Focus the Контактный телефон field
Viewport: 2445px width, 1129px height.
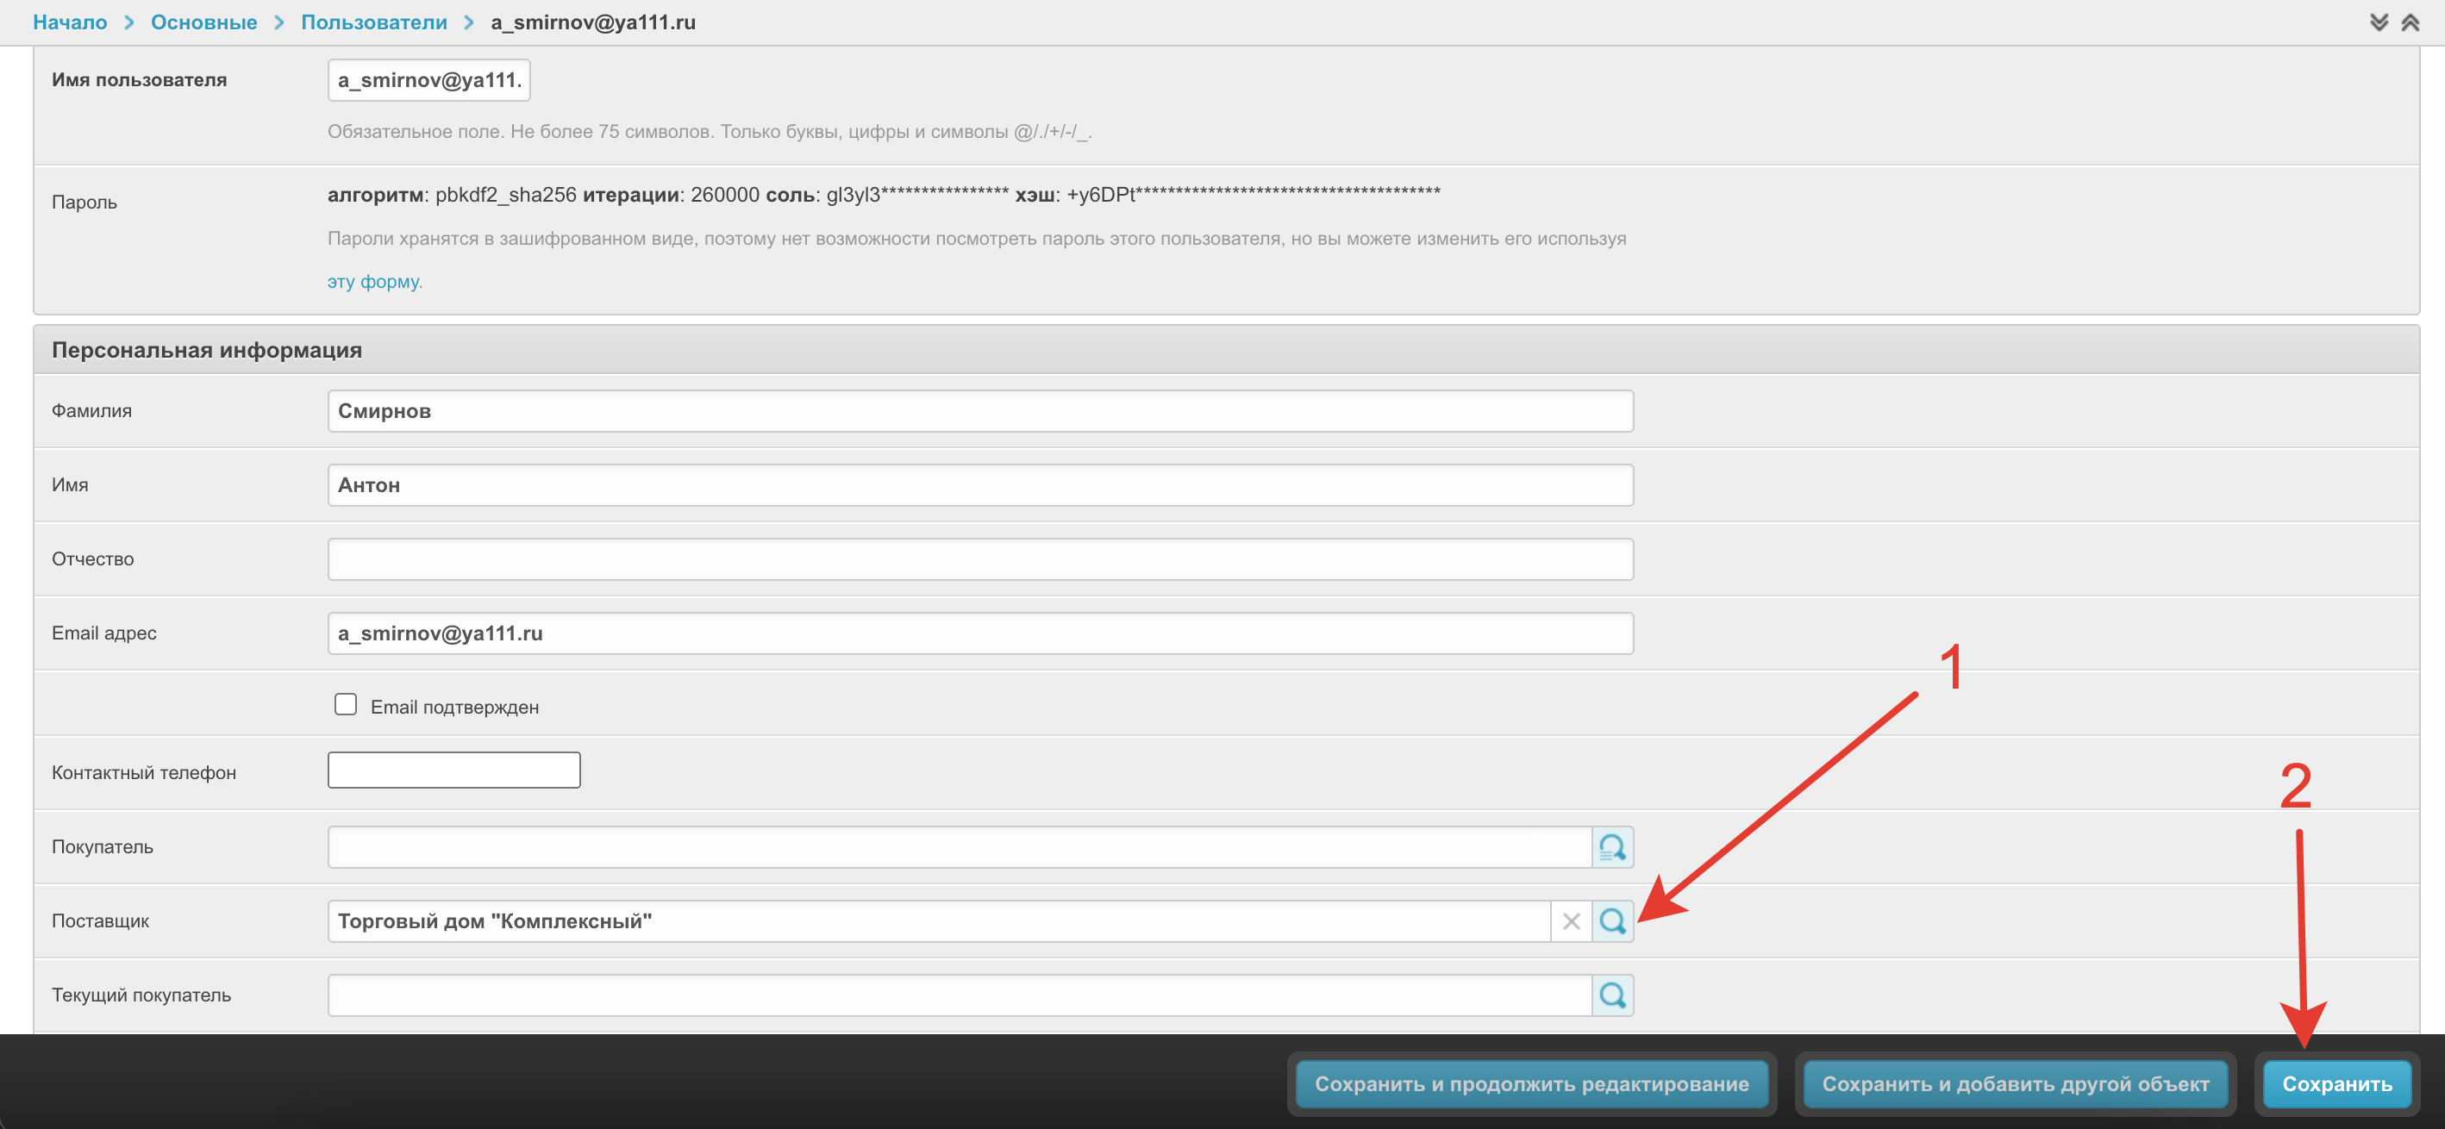click(x=453, y=770)
